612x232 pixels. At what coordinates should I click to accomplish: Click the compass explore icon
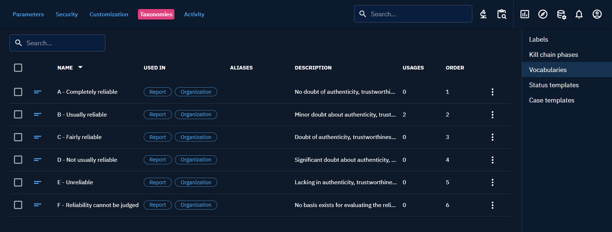[x=543, y=14]
